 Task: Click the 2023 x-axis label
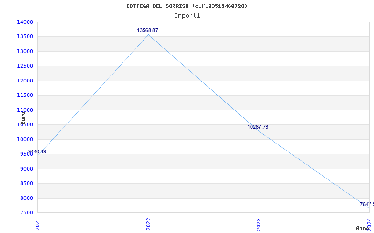click(259, 224)
